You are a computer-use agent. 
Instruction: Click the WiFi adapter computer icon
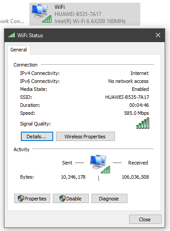pyautogui.click(x=42, y=14)
